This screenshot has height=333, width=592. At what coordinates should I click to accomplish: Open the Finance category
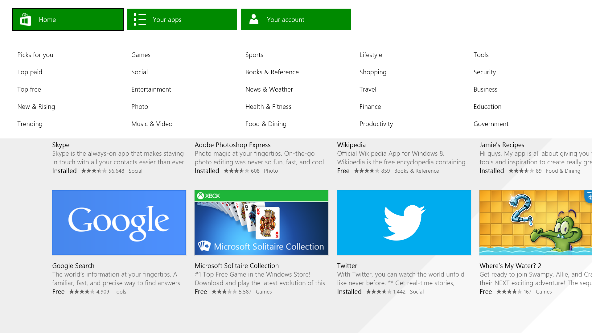point(370,107)
